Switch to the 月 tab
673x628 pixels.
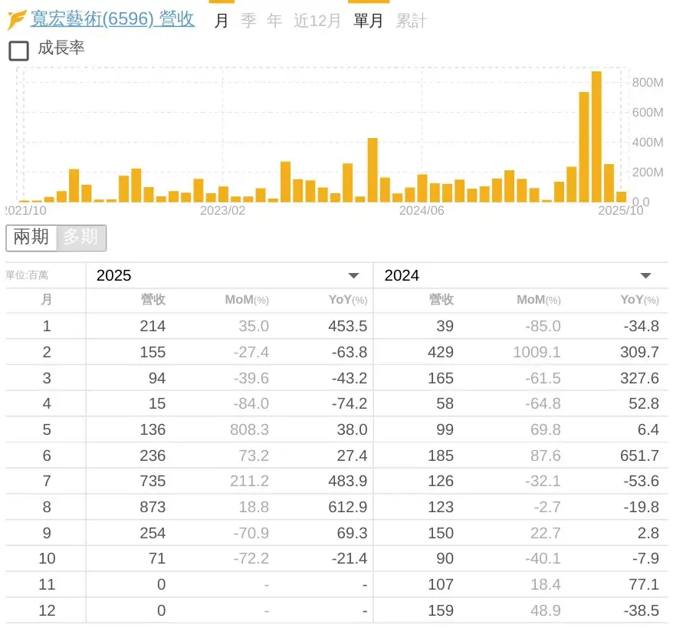222,21
